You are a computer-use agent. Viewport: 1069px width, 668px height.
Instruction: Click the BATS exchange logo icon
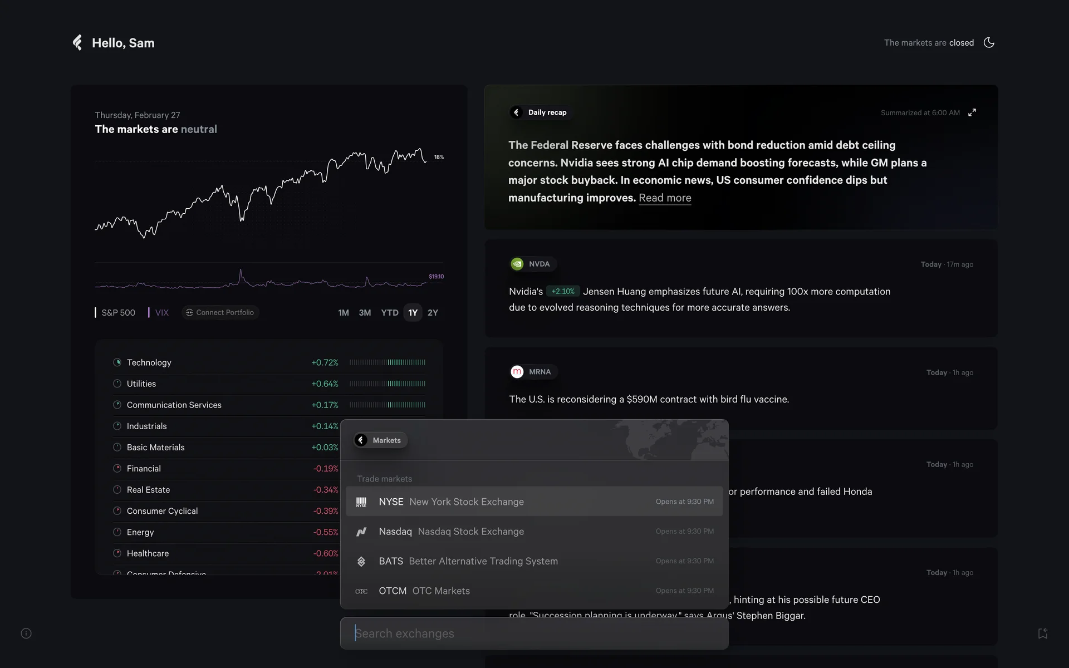coord(361,561)
